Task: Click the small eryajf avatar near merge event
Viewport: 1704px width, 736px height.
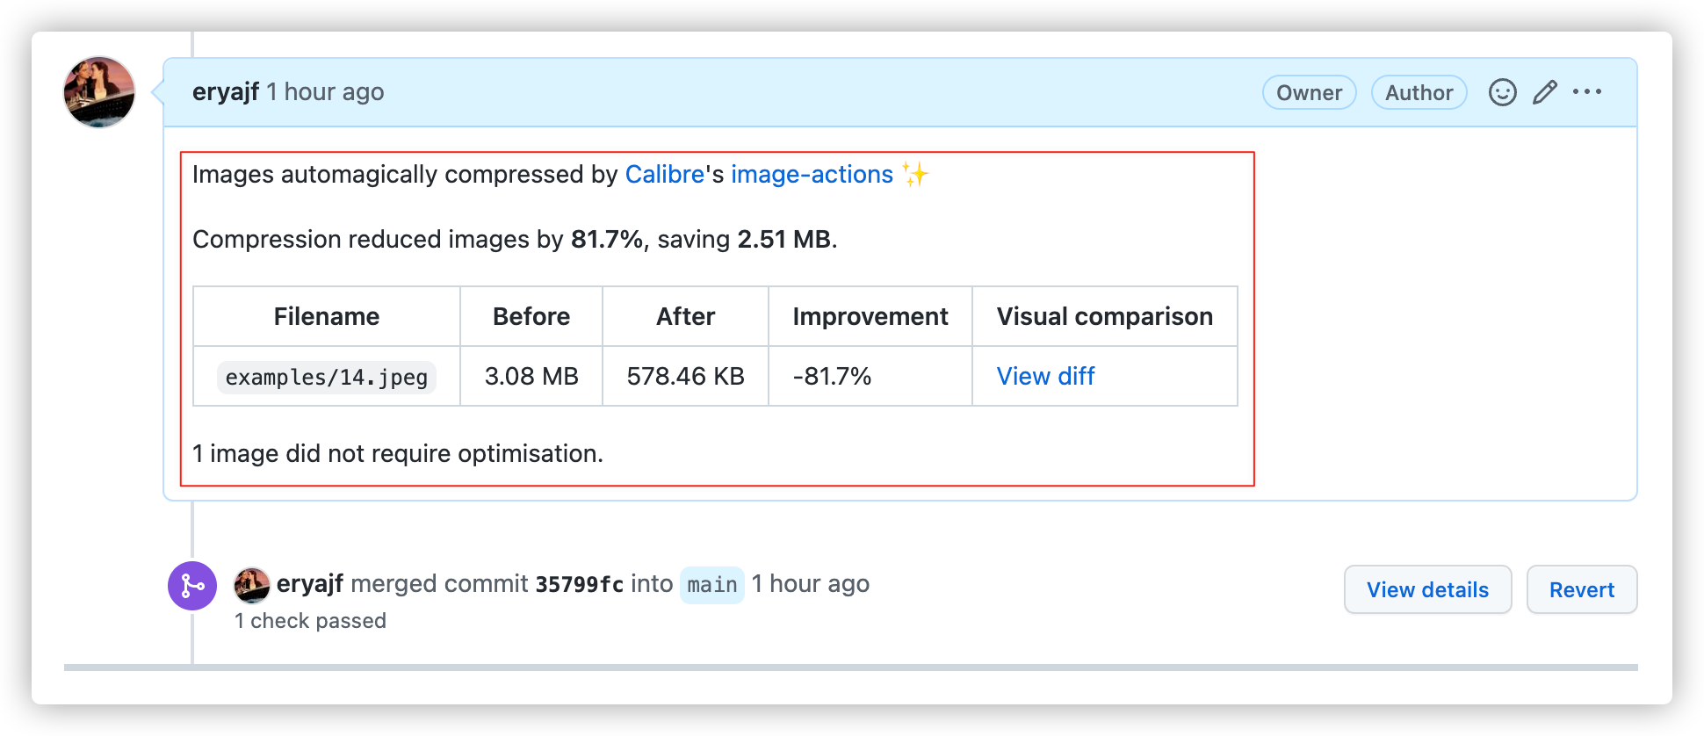Action: coord(252,585)
